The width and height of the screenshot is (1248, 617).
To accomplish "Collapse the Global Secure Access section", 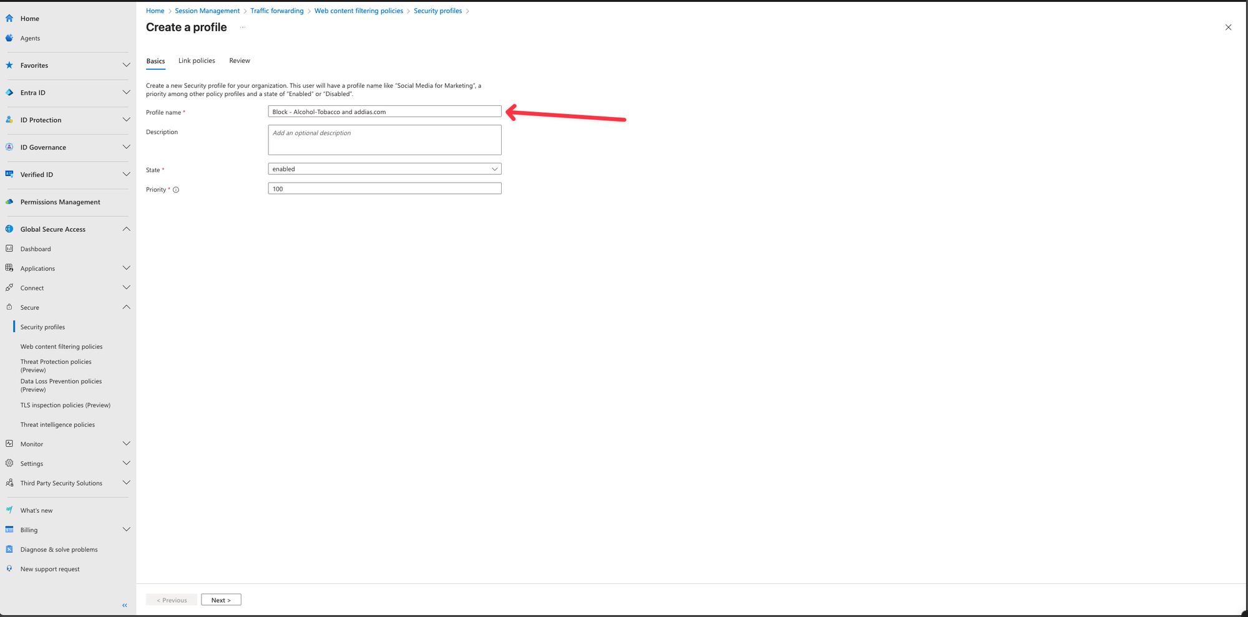I will (x=126, y=229).
